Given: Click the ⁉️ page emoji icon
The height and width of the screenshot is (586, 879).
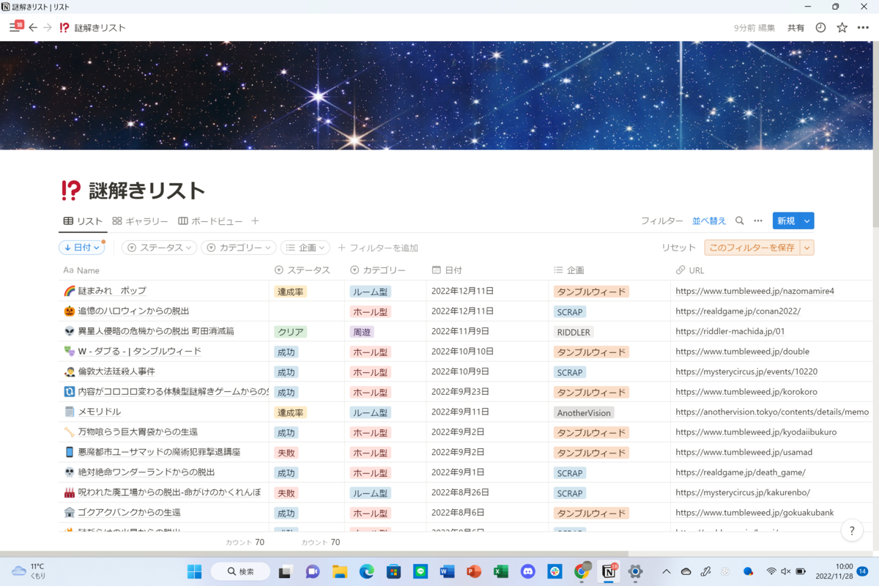Looking at the screenshot, I should (70, 189).
